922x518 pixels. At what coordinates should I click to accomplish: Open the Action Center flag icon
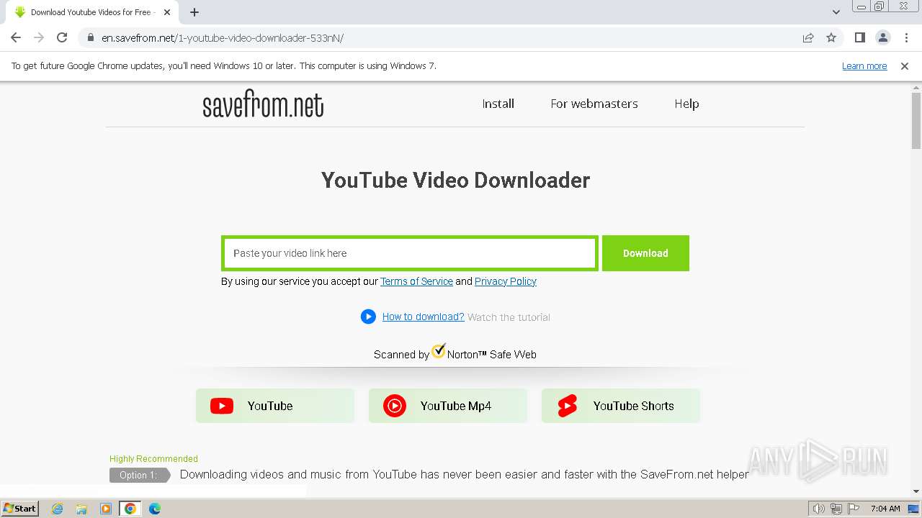coord(853,509)
